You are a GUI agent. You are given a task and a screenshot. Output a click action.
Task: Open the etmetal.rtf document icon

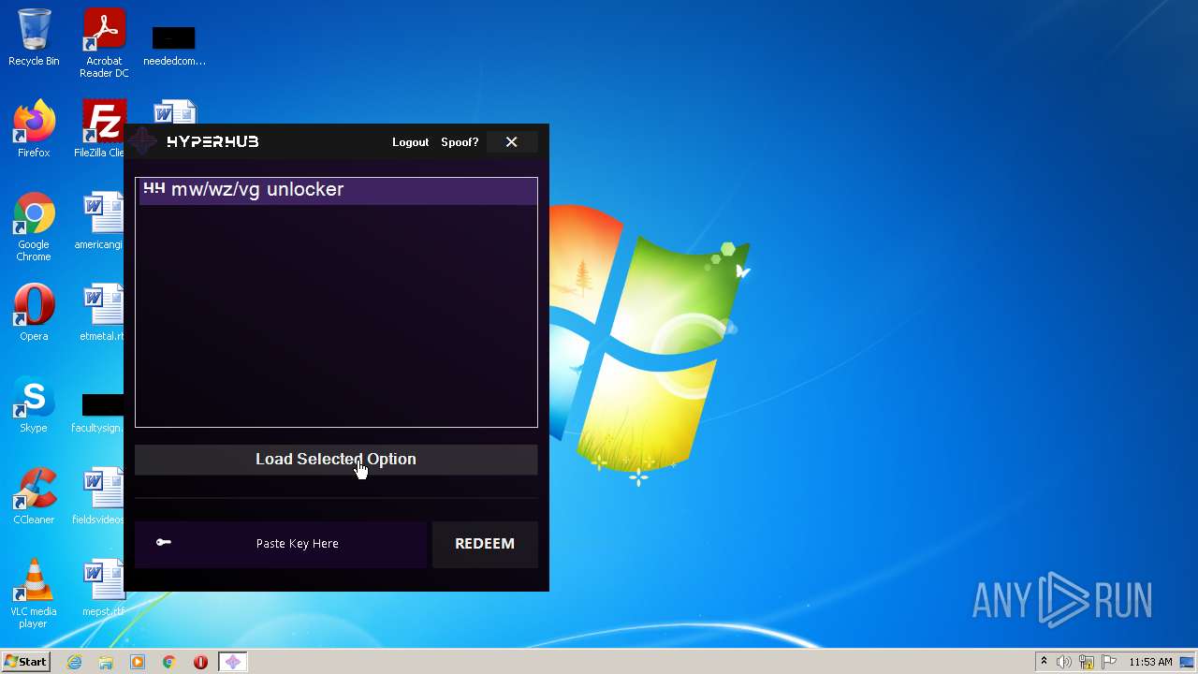(102, 313)
